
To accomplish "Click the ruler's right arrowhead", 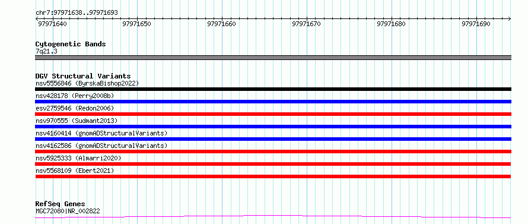I will coord(510,19).
